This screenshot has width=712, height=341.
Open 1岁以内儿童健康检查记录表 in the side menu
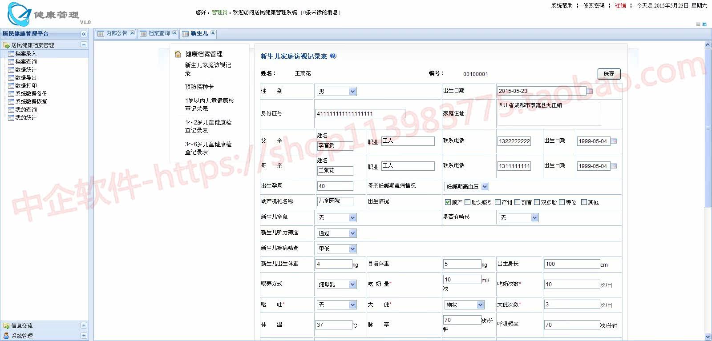click(x=210, y=104)
